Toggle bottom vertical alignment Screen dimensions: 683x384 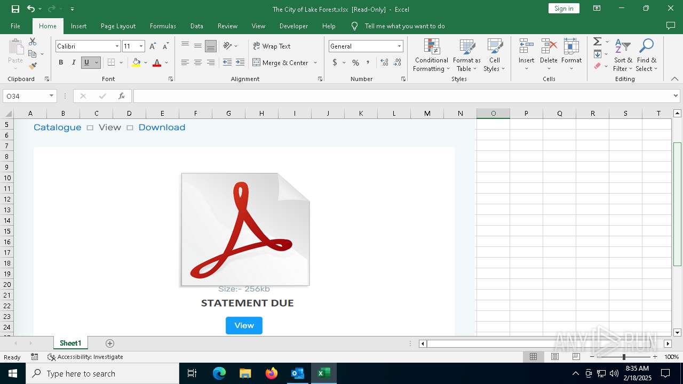[211, 46]
